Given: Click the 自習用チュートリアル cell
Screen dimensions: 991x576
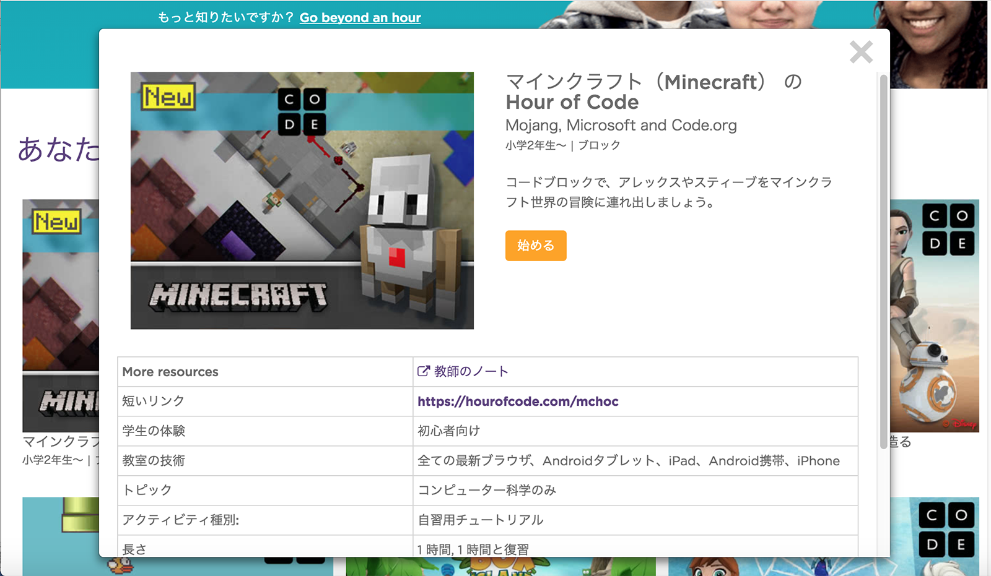Looking at the screenshot, I should point(635,520).
